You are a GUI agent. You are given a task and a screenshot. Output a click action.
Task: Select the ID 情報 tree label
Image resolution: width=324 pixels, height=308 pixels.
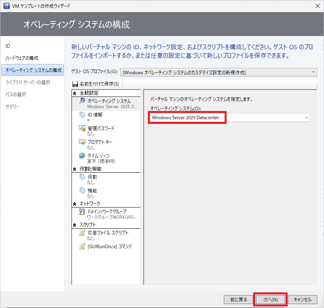coord(95,115)
